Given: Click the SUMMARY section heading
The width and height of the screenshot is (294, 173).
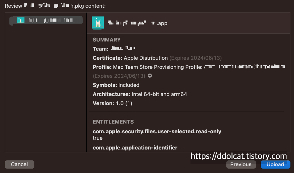Looking at the screenshot, I should point(107,40).
